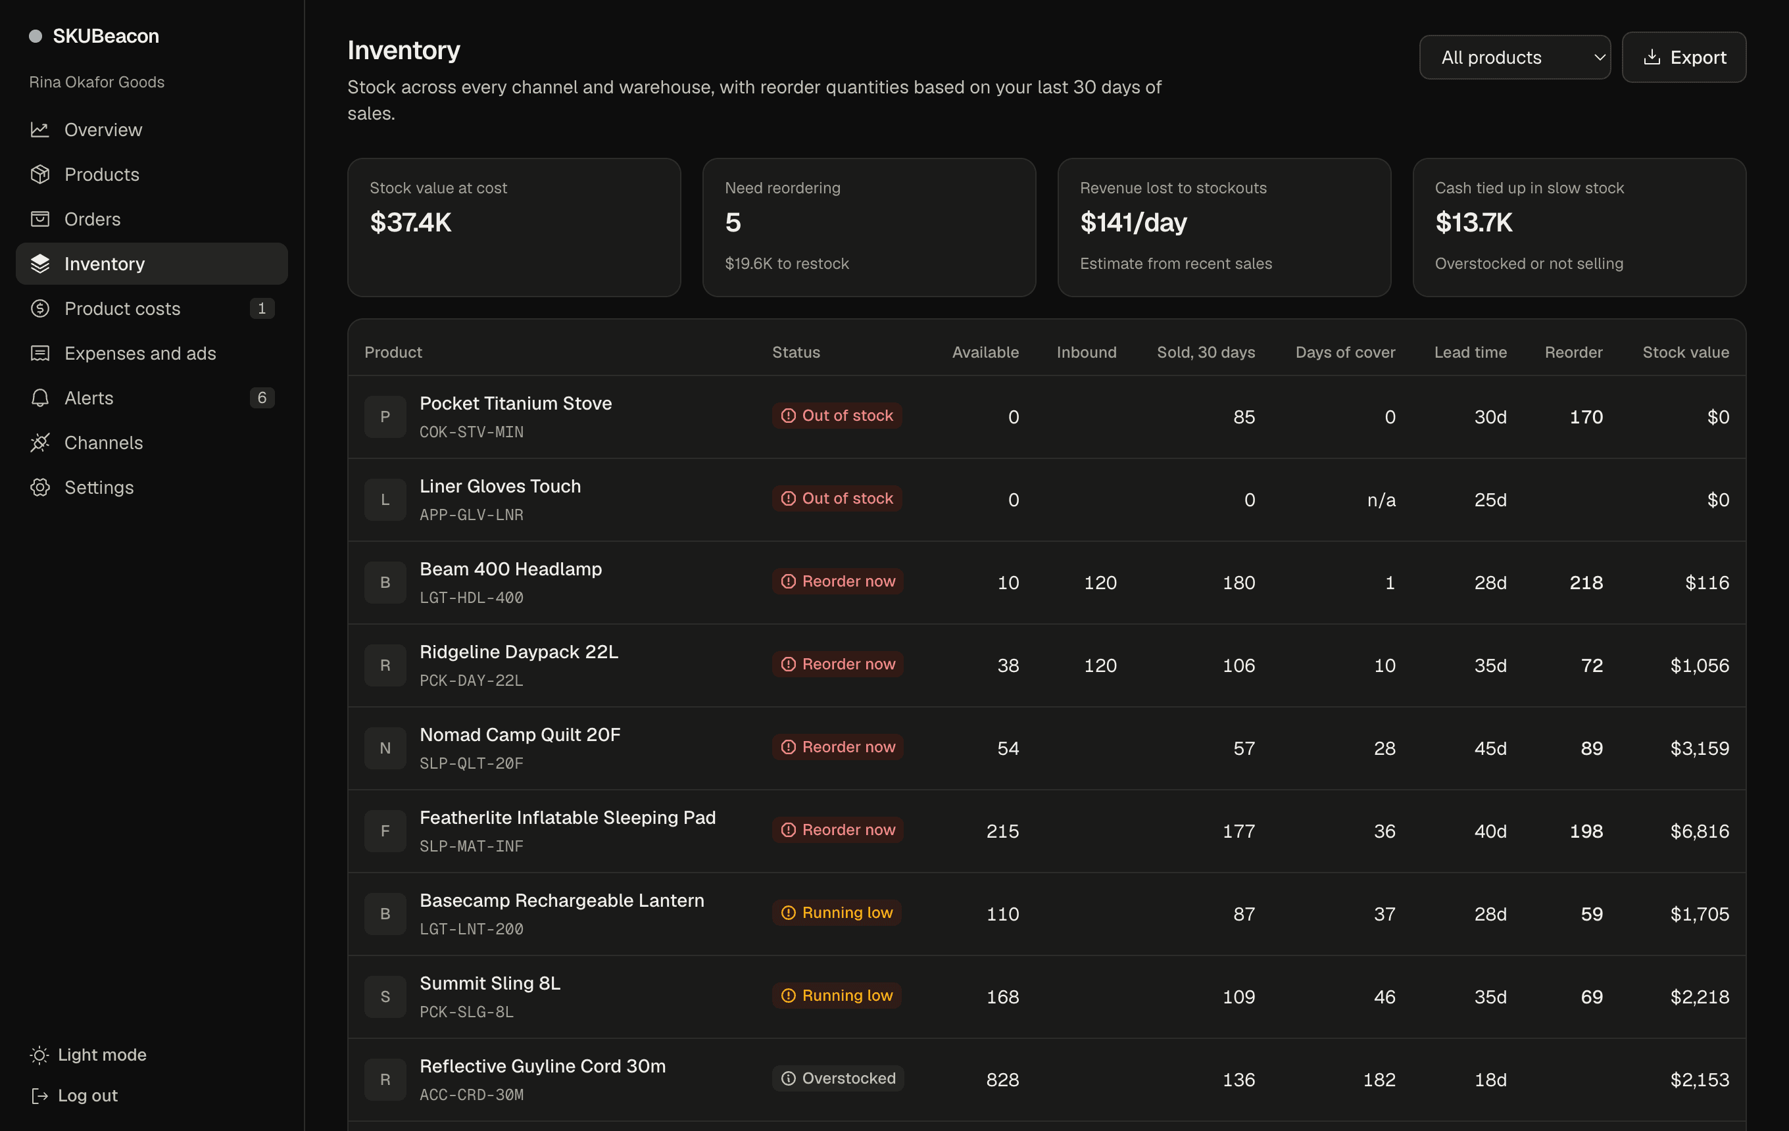
Task: Click the Need reordering summary card
Action: (870, 228)
